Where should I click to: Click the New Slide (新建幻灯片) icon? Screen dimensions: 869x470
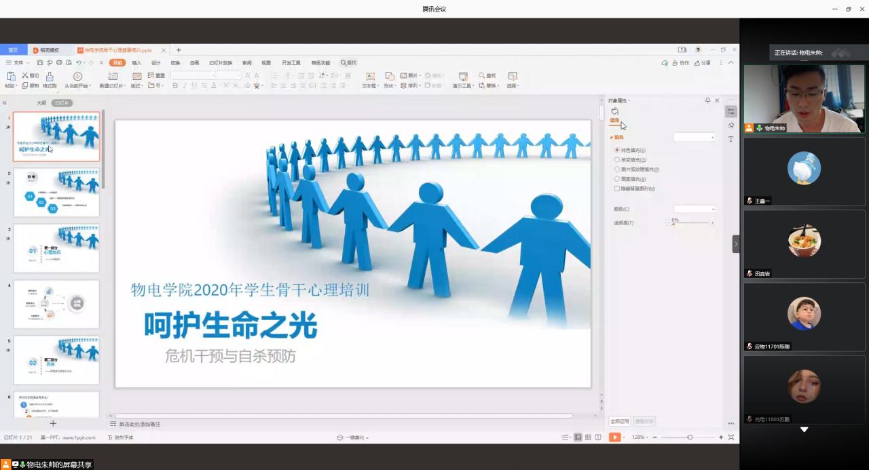tap(113, 77)
